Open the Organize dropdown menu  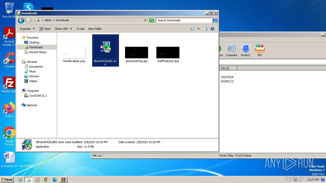[x=27, y=29]
